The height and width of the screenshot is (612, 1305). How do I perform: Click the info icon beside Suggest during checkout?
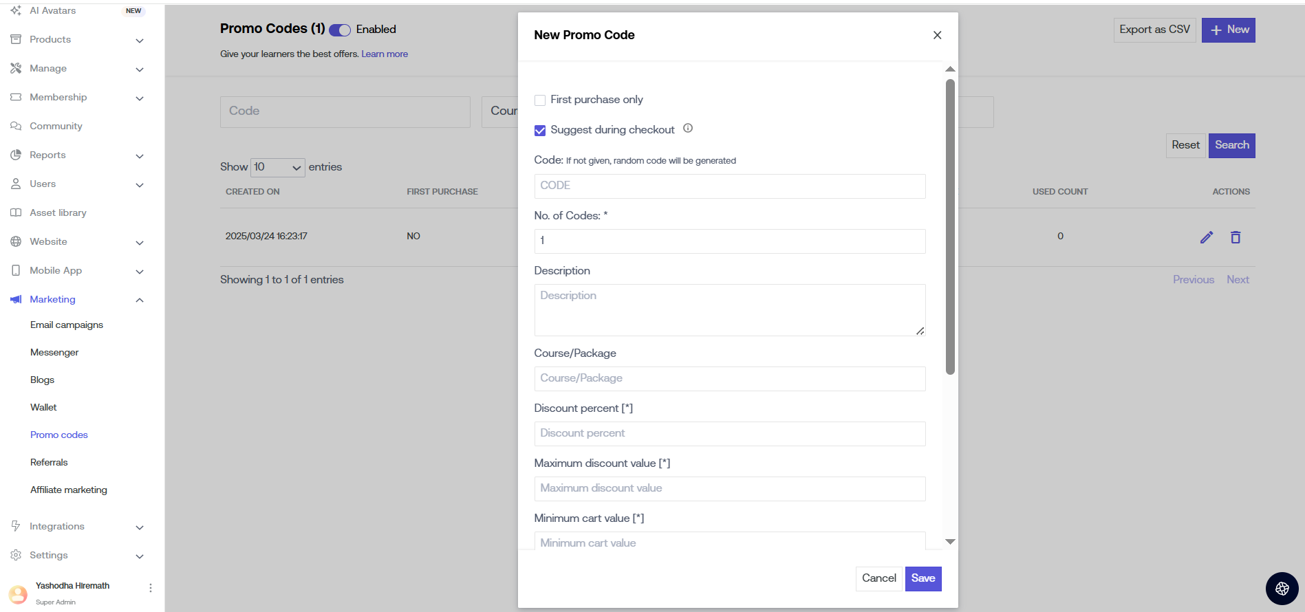click(x=687, y=129)
